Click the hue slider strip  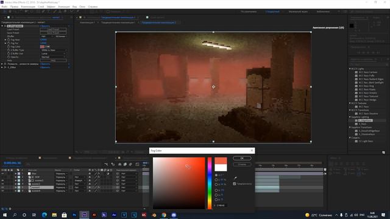(x=210, y=183)
